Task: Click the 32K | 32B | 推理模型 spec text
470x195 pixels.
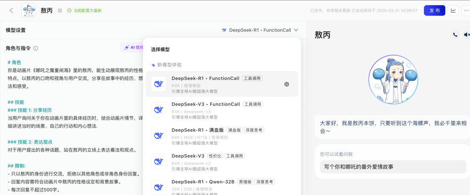Action: tap(192, 189)
